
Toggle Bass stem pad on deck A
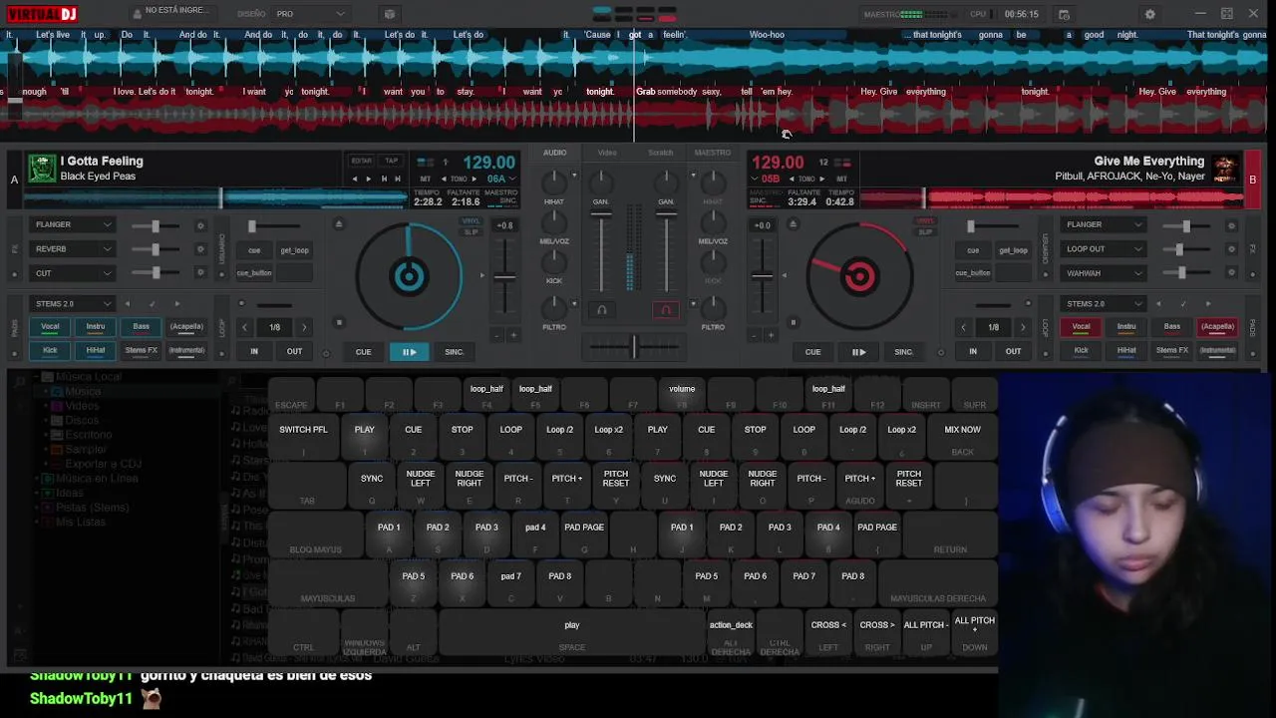[142, 326]
